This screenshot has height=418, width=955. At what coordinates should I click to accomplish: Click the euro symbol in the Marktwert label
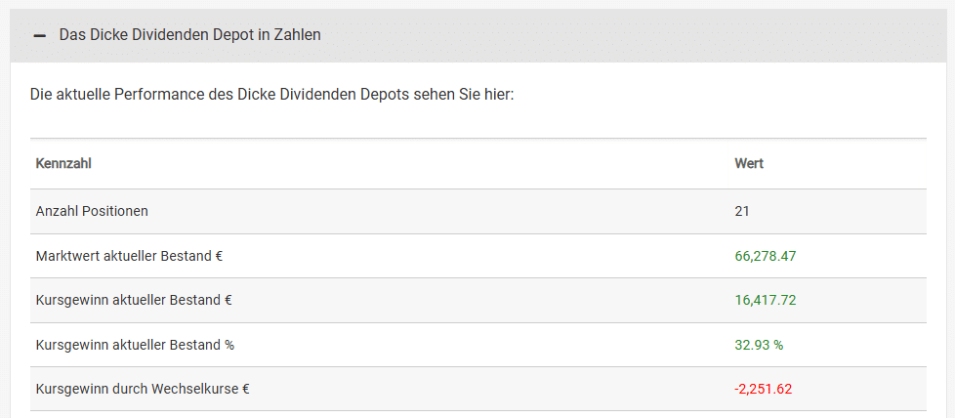coord(219,256)
